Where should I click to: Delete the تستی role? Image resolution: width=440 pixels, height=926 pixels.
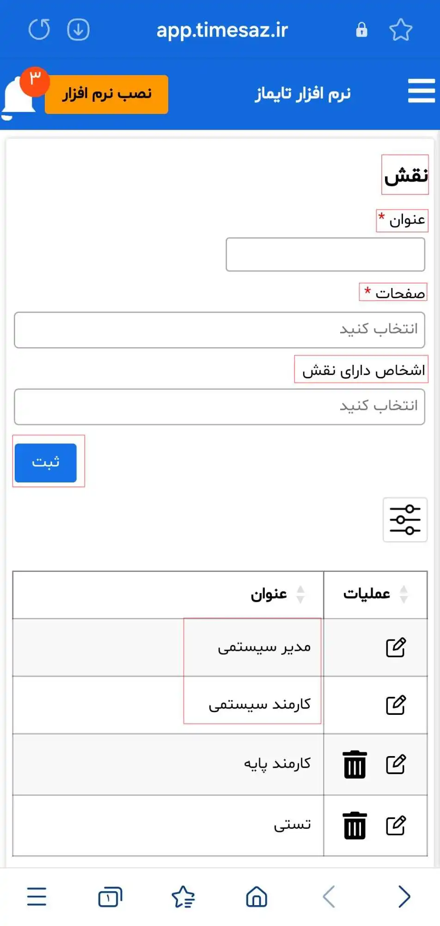coord(354,826)
